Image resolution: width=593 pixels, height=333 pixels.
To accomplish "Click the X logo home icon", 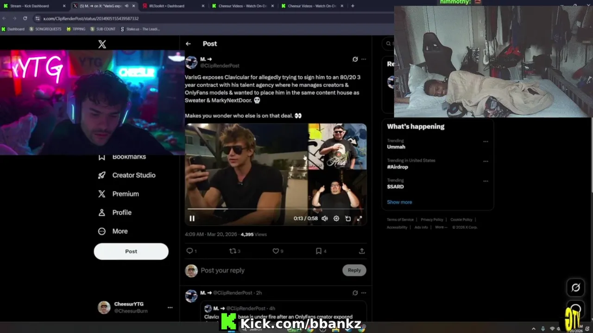I will coord(102,44).
